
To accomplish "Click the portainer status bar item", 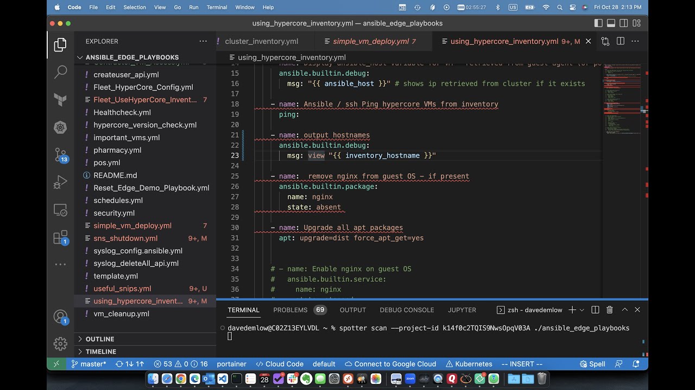I will (x=232, y=364).
